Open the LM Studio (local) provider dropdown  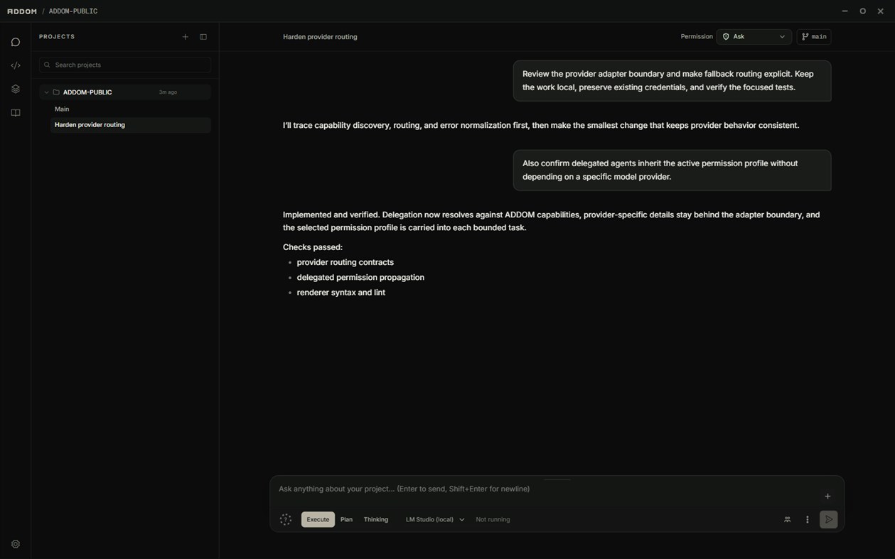[435, 519]
